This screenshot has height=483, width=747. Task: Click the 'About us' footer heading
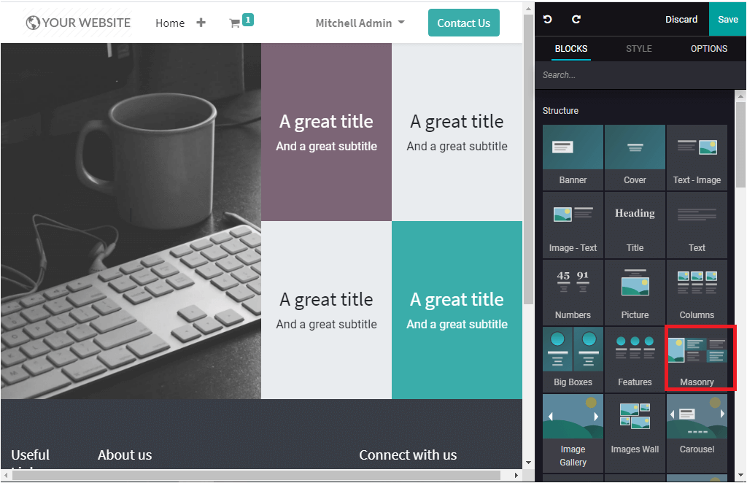point(125,455)
